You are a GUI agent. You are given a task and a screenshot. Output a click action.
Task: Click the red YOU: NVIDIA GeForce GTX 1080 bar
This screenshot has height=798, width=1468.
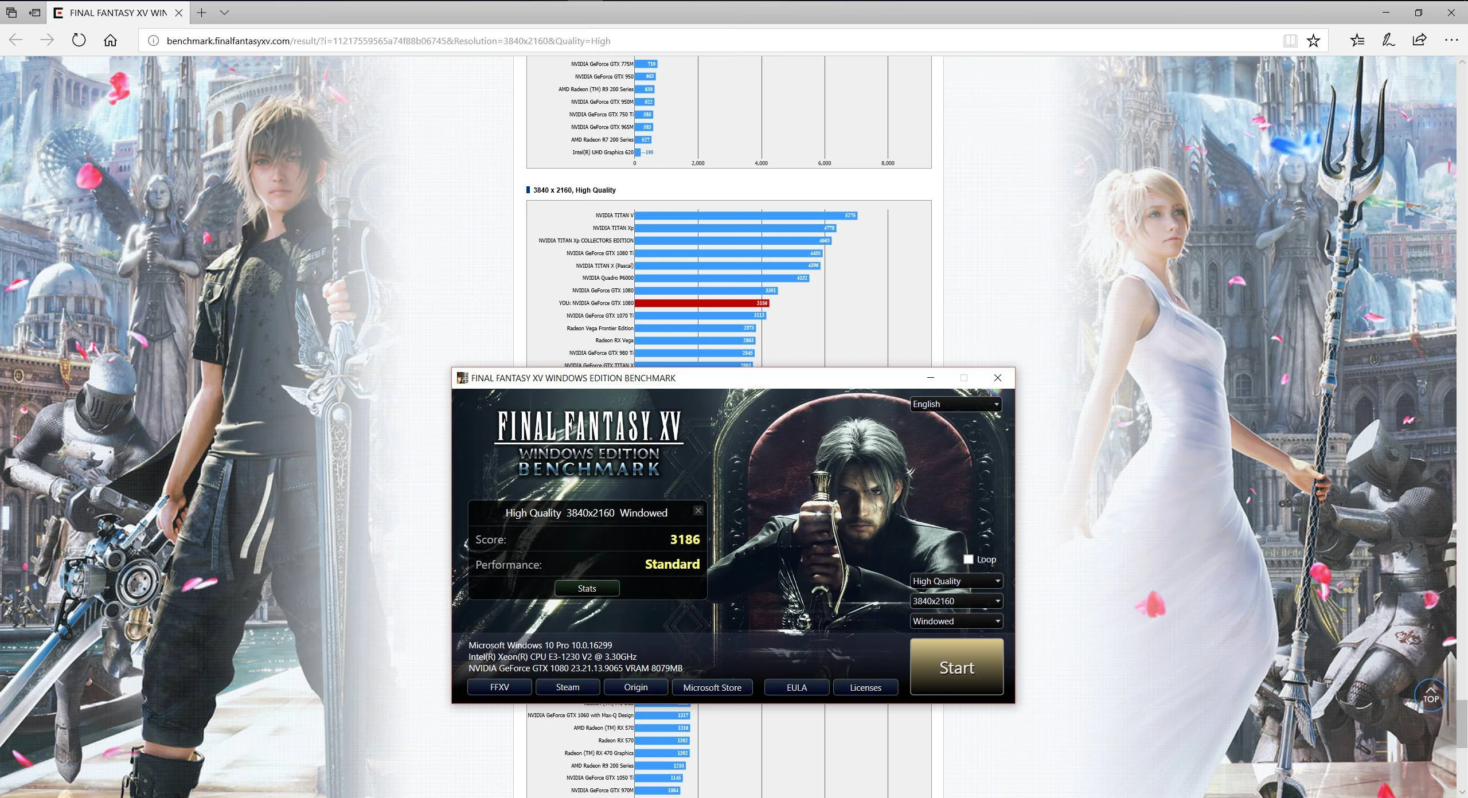point(702,303)
